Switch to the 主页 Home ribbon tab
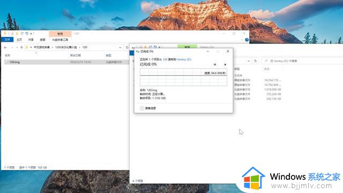The image size is (343, 193). click(19, 40)
